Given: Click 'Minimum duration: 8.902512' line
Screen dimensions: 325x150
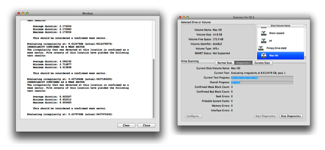Looking at the screenshot, I should point(52,100).
